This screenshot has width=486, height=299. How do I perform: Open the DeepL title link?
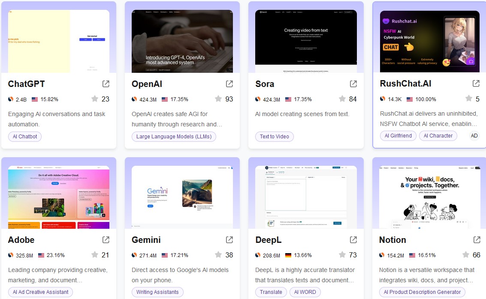(x=269, y=240)
